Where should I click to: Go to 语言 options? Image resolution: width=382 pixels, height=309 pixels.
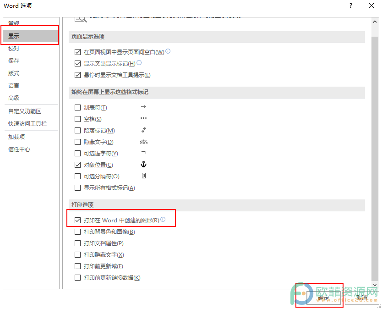coord(31,86)
